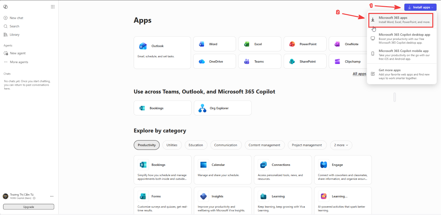Image resolution: width=441 pixels, height=215 pixels.
Task: Select the Communication category filter
Action: 225,145
